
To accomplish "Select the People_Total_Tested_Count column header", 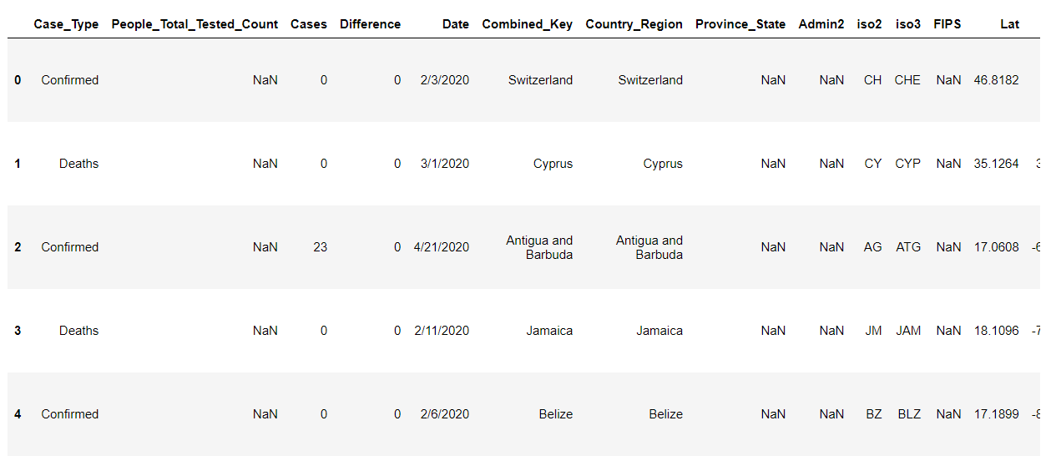I will pos(195,24).
